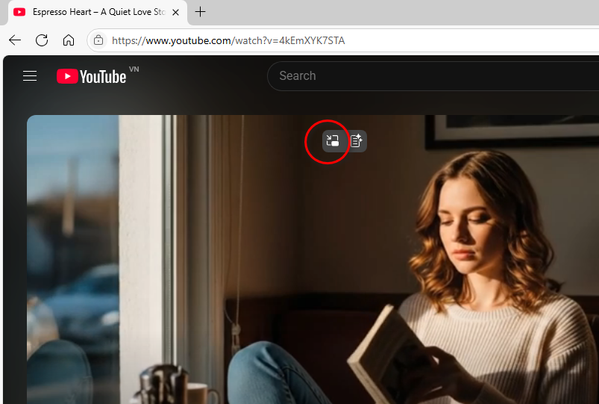Open the YouTube hamburger guide menu
Image resolution: width=599 pixels, height=404 pixels.
click(30, 75)
